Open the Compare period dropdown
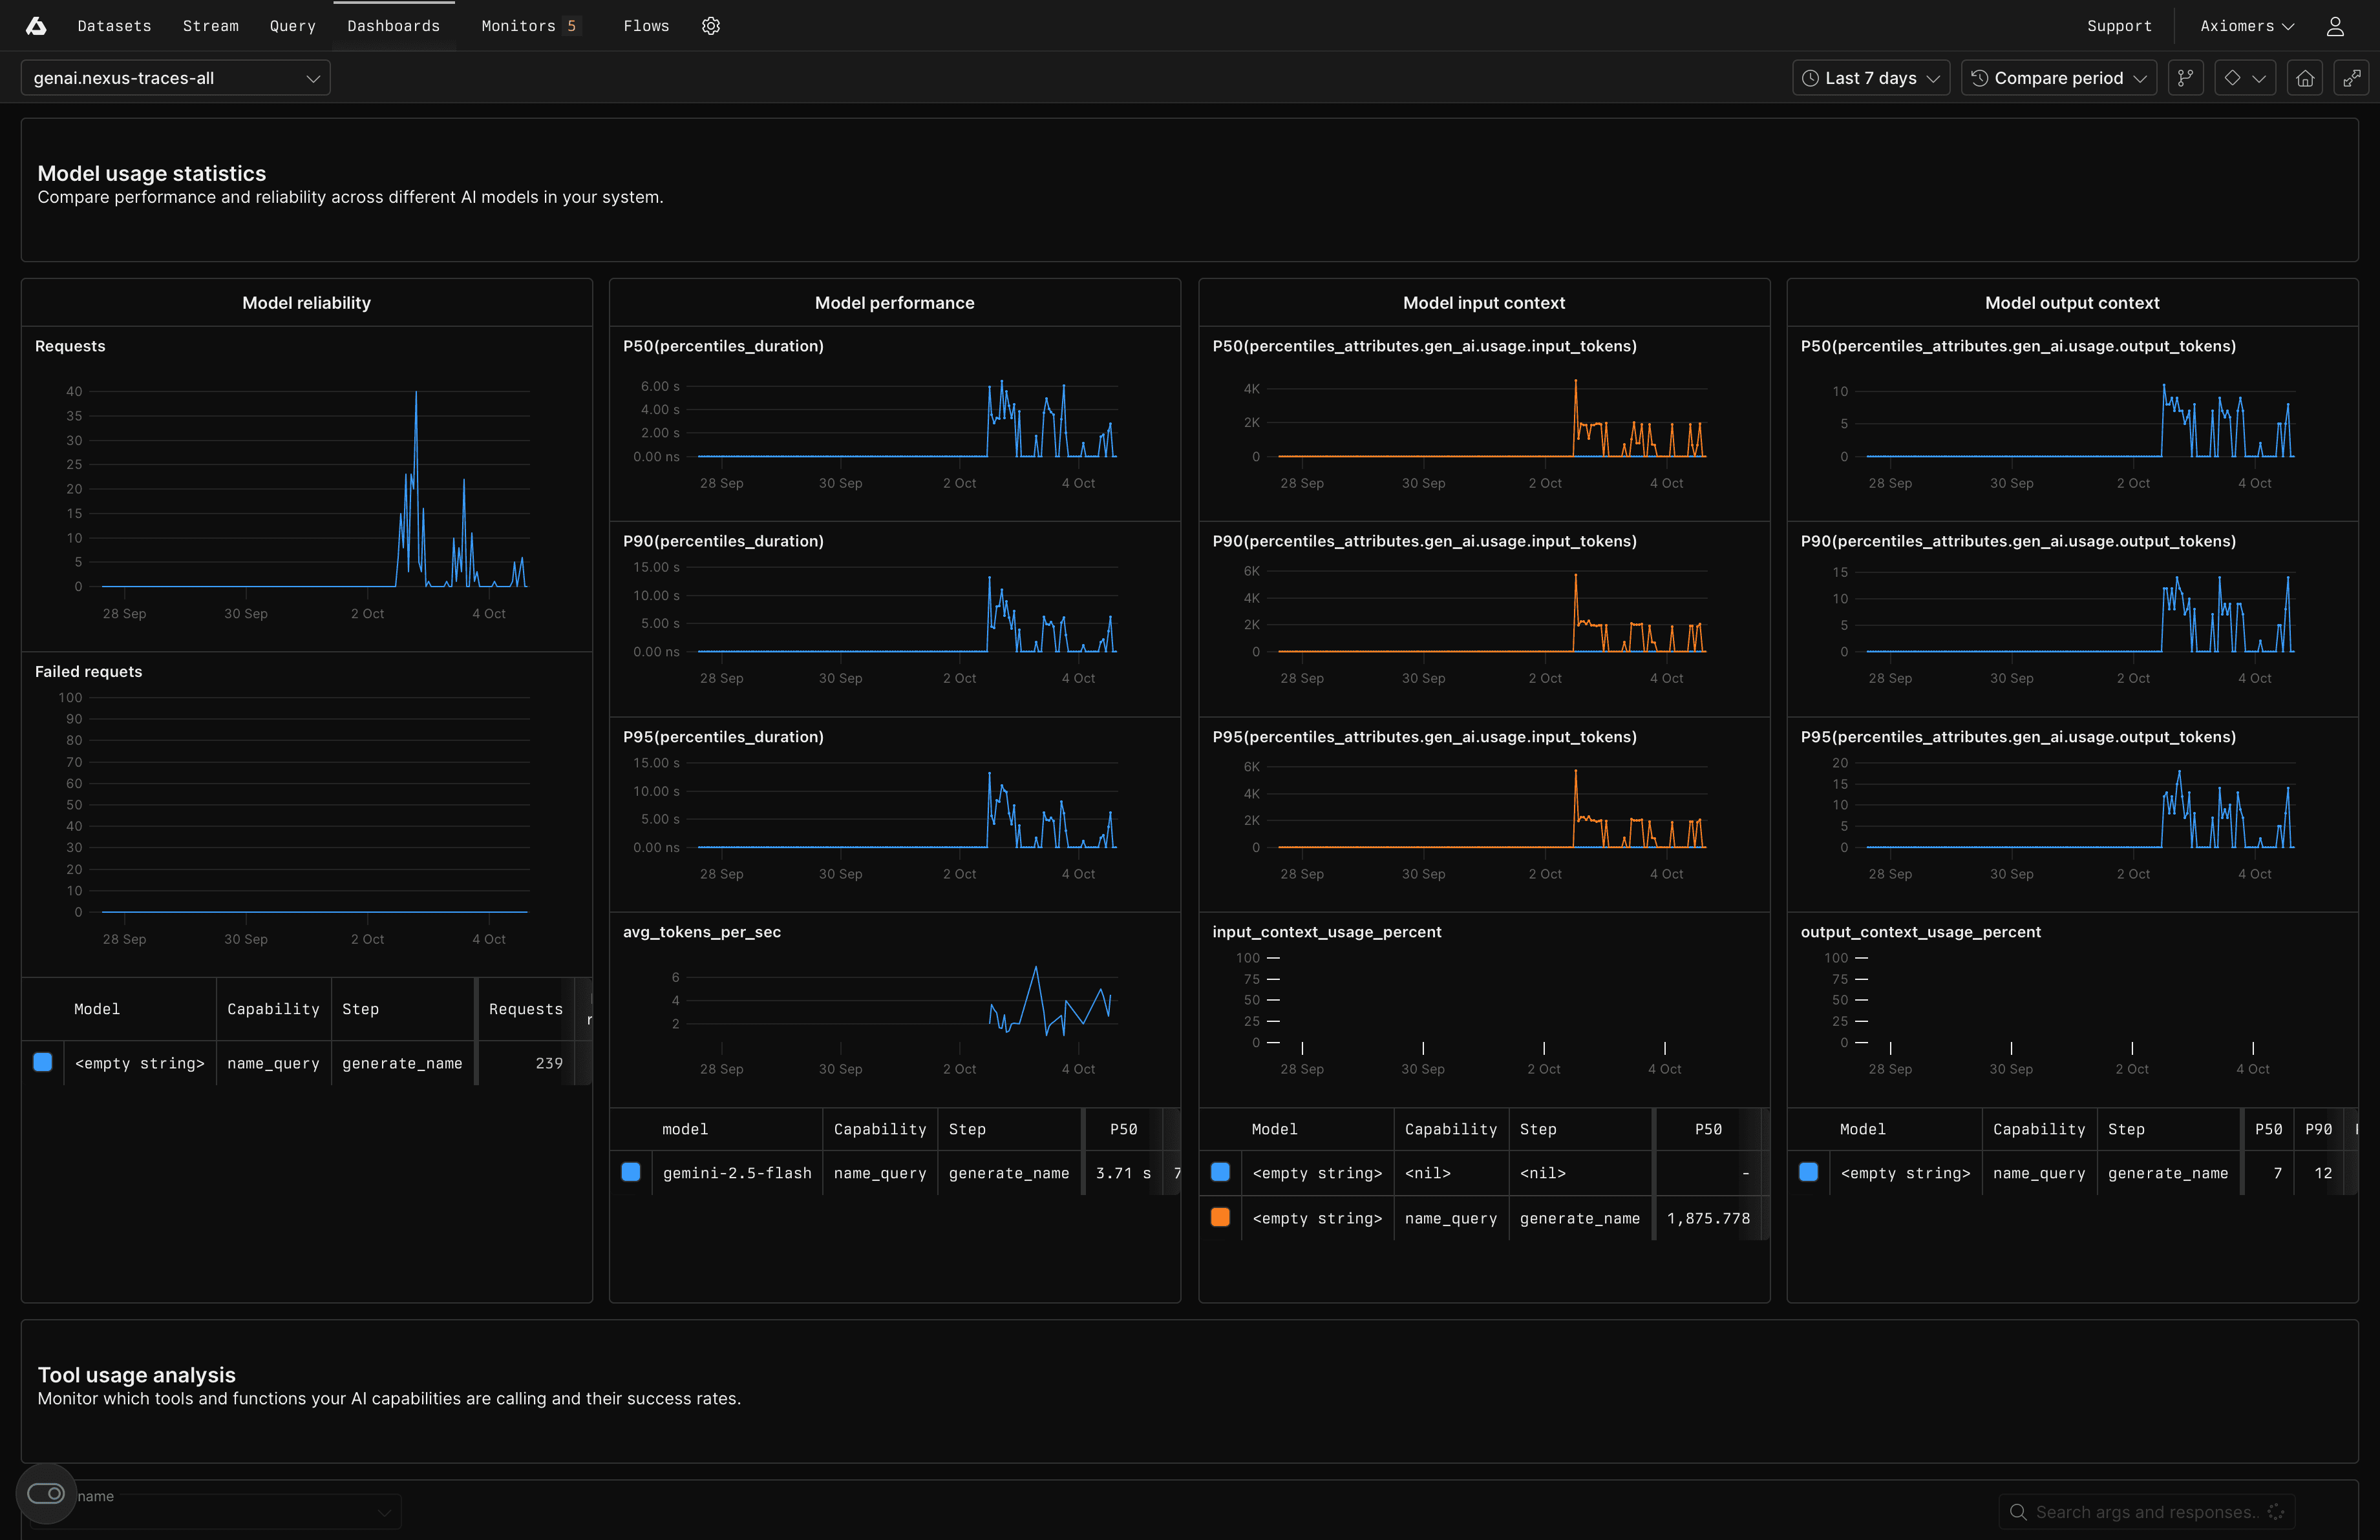 pos(2058,78)
